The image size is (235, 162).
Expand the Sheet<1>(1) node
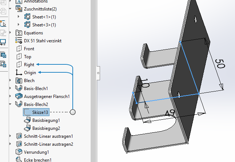point(19,17)
